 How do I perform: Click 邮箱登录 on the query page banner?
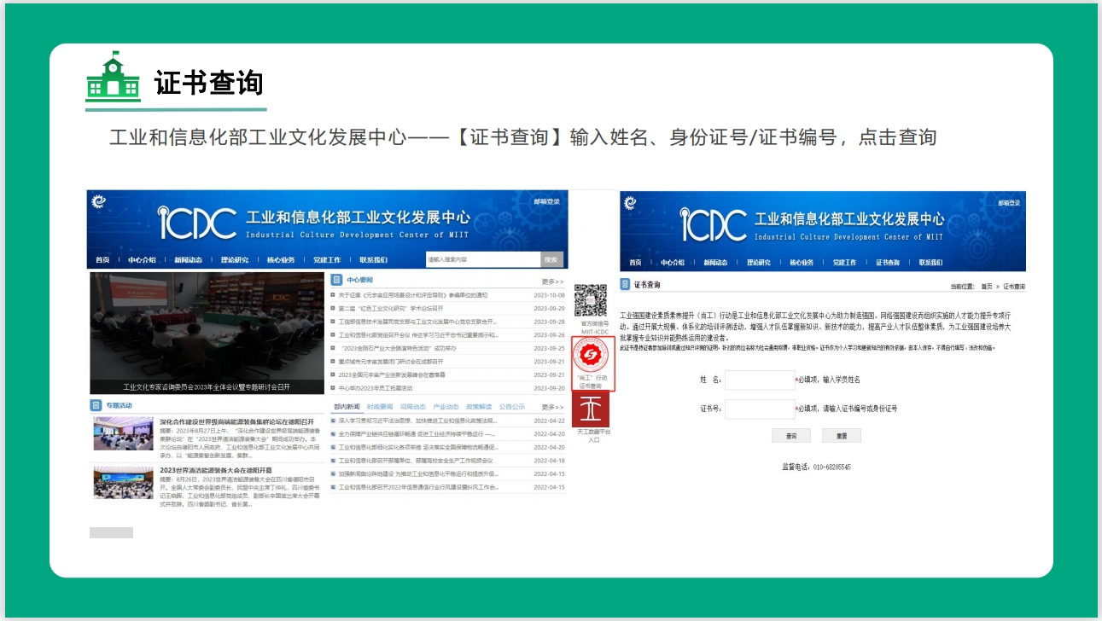[1008, 203]
